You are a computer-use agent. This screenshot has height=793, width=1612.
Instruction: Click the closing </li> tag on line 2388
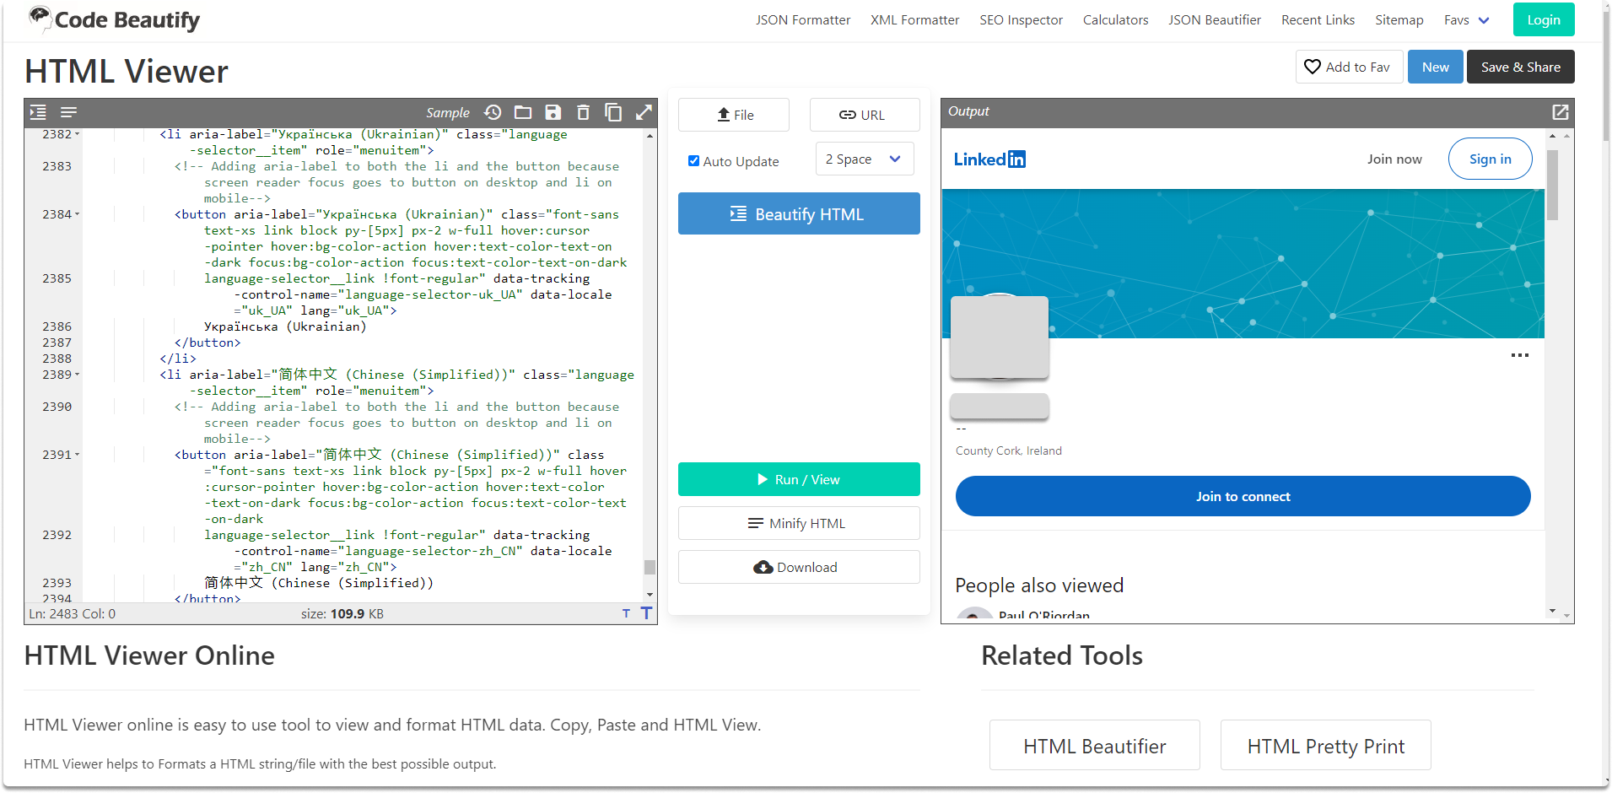click(178, 359)
